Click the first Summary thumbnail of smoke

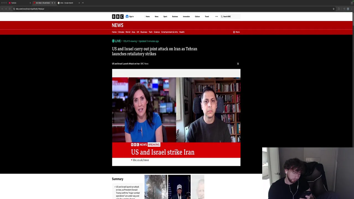(x=156, y=187)
